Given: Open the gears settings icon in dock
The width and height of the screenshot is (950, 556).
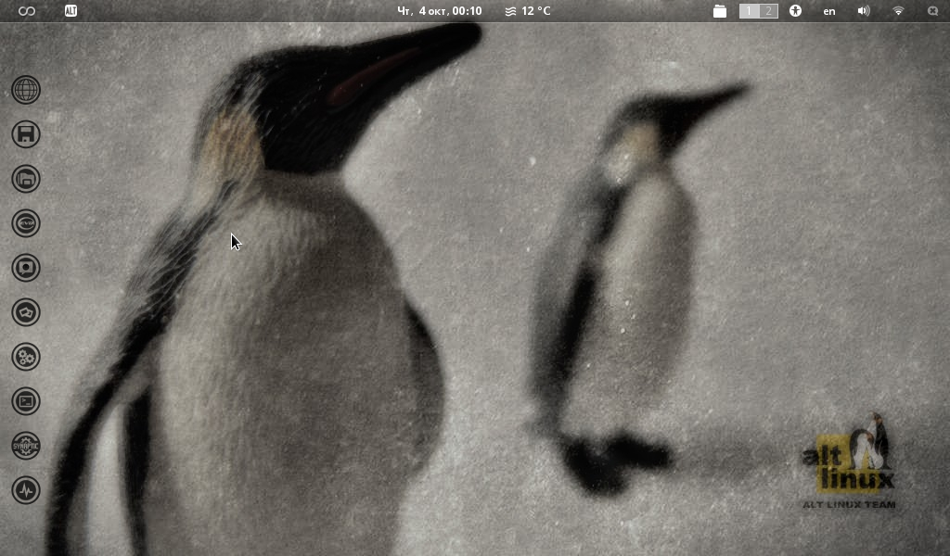Looking at the screenshot, I should click(26, 357).
